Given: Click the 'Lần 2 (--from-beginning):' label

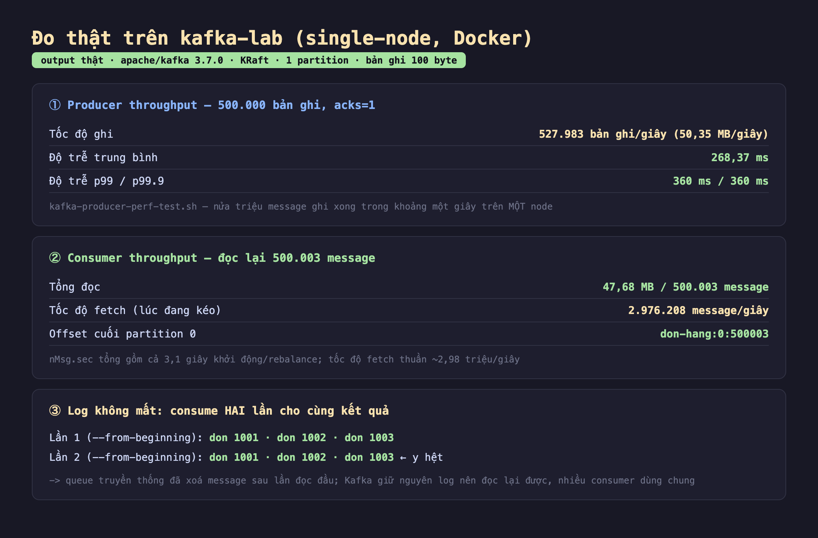Looking at the screenshot, I should click(x=126, y=457).
